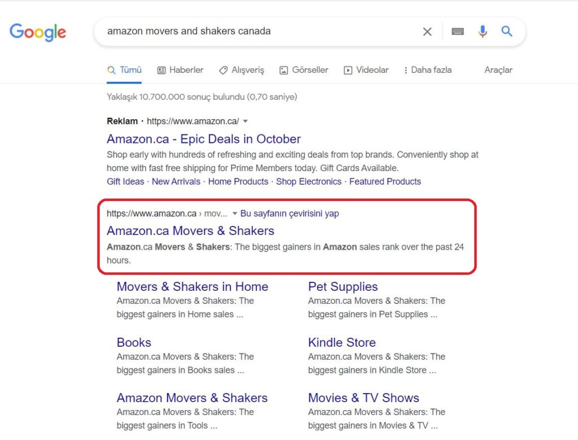Screen dimensions: 578x440
Task: Go to the Görseller tab
Action: tap(304, 70)
